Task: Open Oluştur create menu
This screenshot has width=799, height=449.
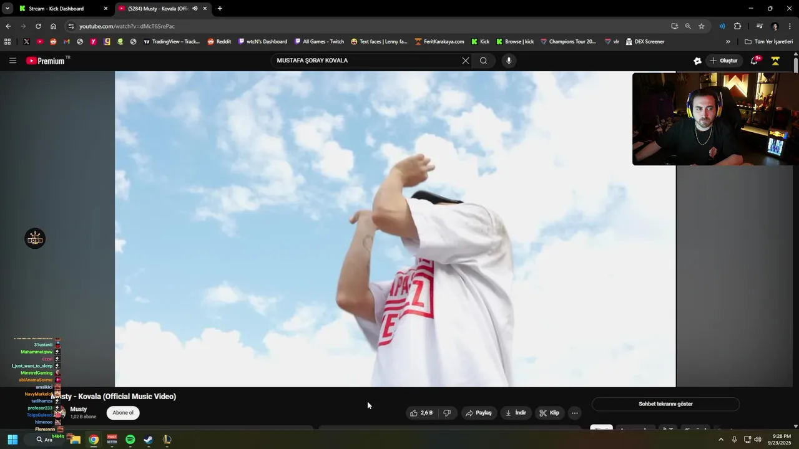Action: [723, 60]
